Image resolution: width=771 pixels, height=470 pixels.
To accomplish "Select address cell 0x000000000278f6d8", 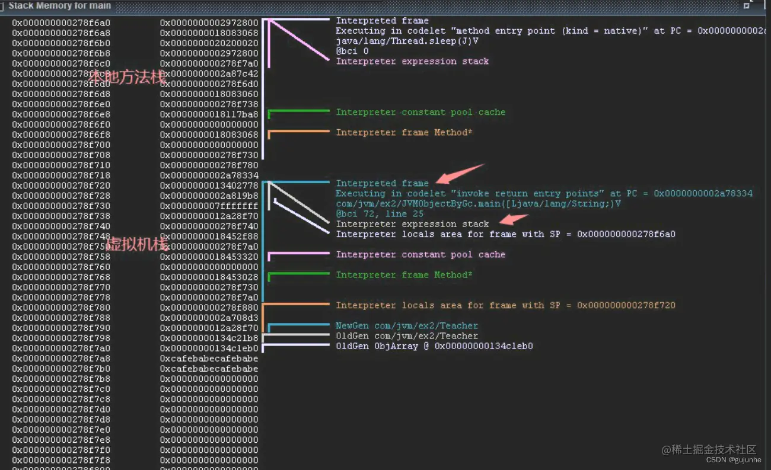I will click(61, 94).
